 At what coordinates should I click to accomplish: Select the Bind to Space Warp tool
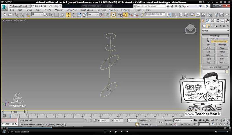pyautogui.click(x=28, y=15)
